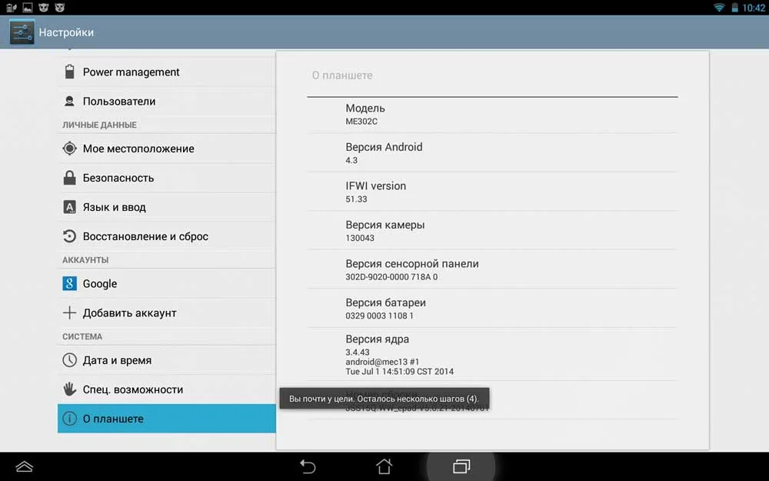
Task: Select the highlighted О планшете item
Action: pyautogui.click(x=167, y=419)
